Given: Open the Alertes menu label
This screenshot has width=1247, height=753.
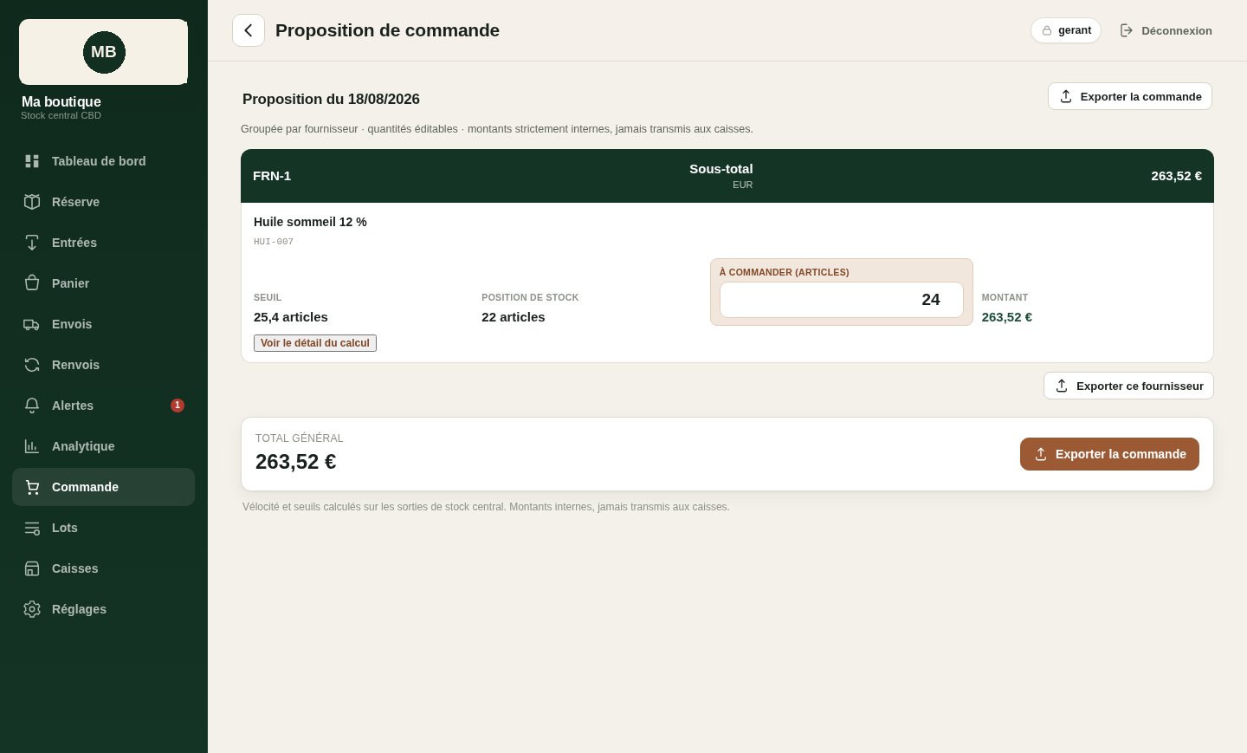Looking at the screenshot, I should (x=73, y=406).
